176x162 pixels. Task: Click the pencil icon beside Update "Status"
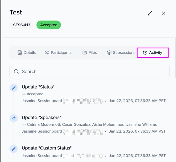[14, 88]
